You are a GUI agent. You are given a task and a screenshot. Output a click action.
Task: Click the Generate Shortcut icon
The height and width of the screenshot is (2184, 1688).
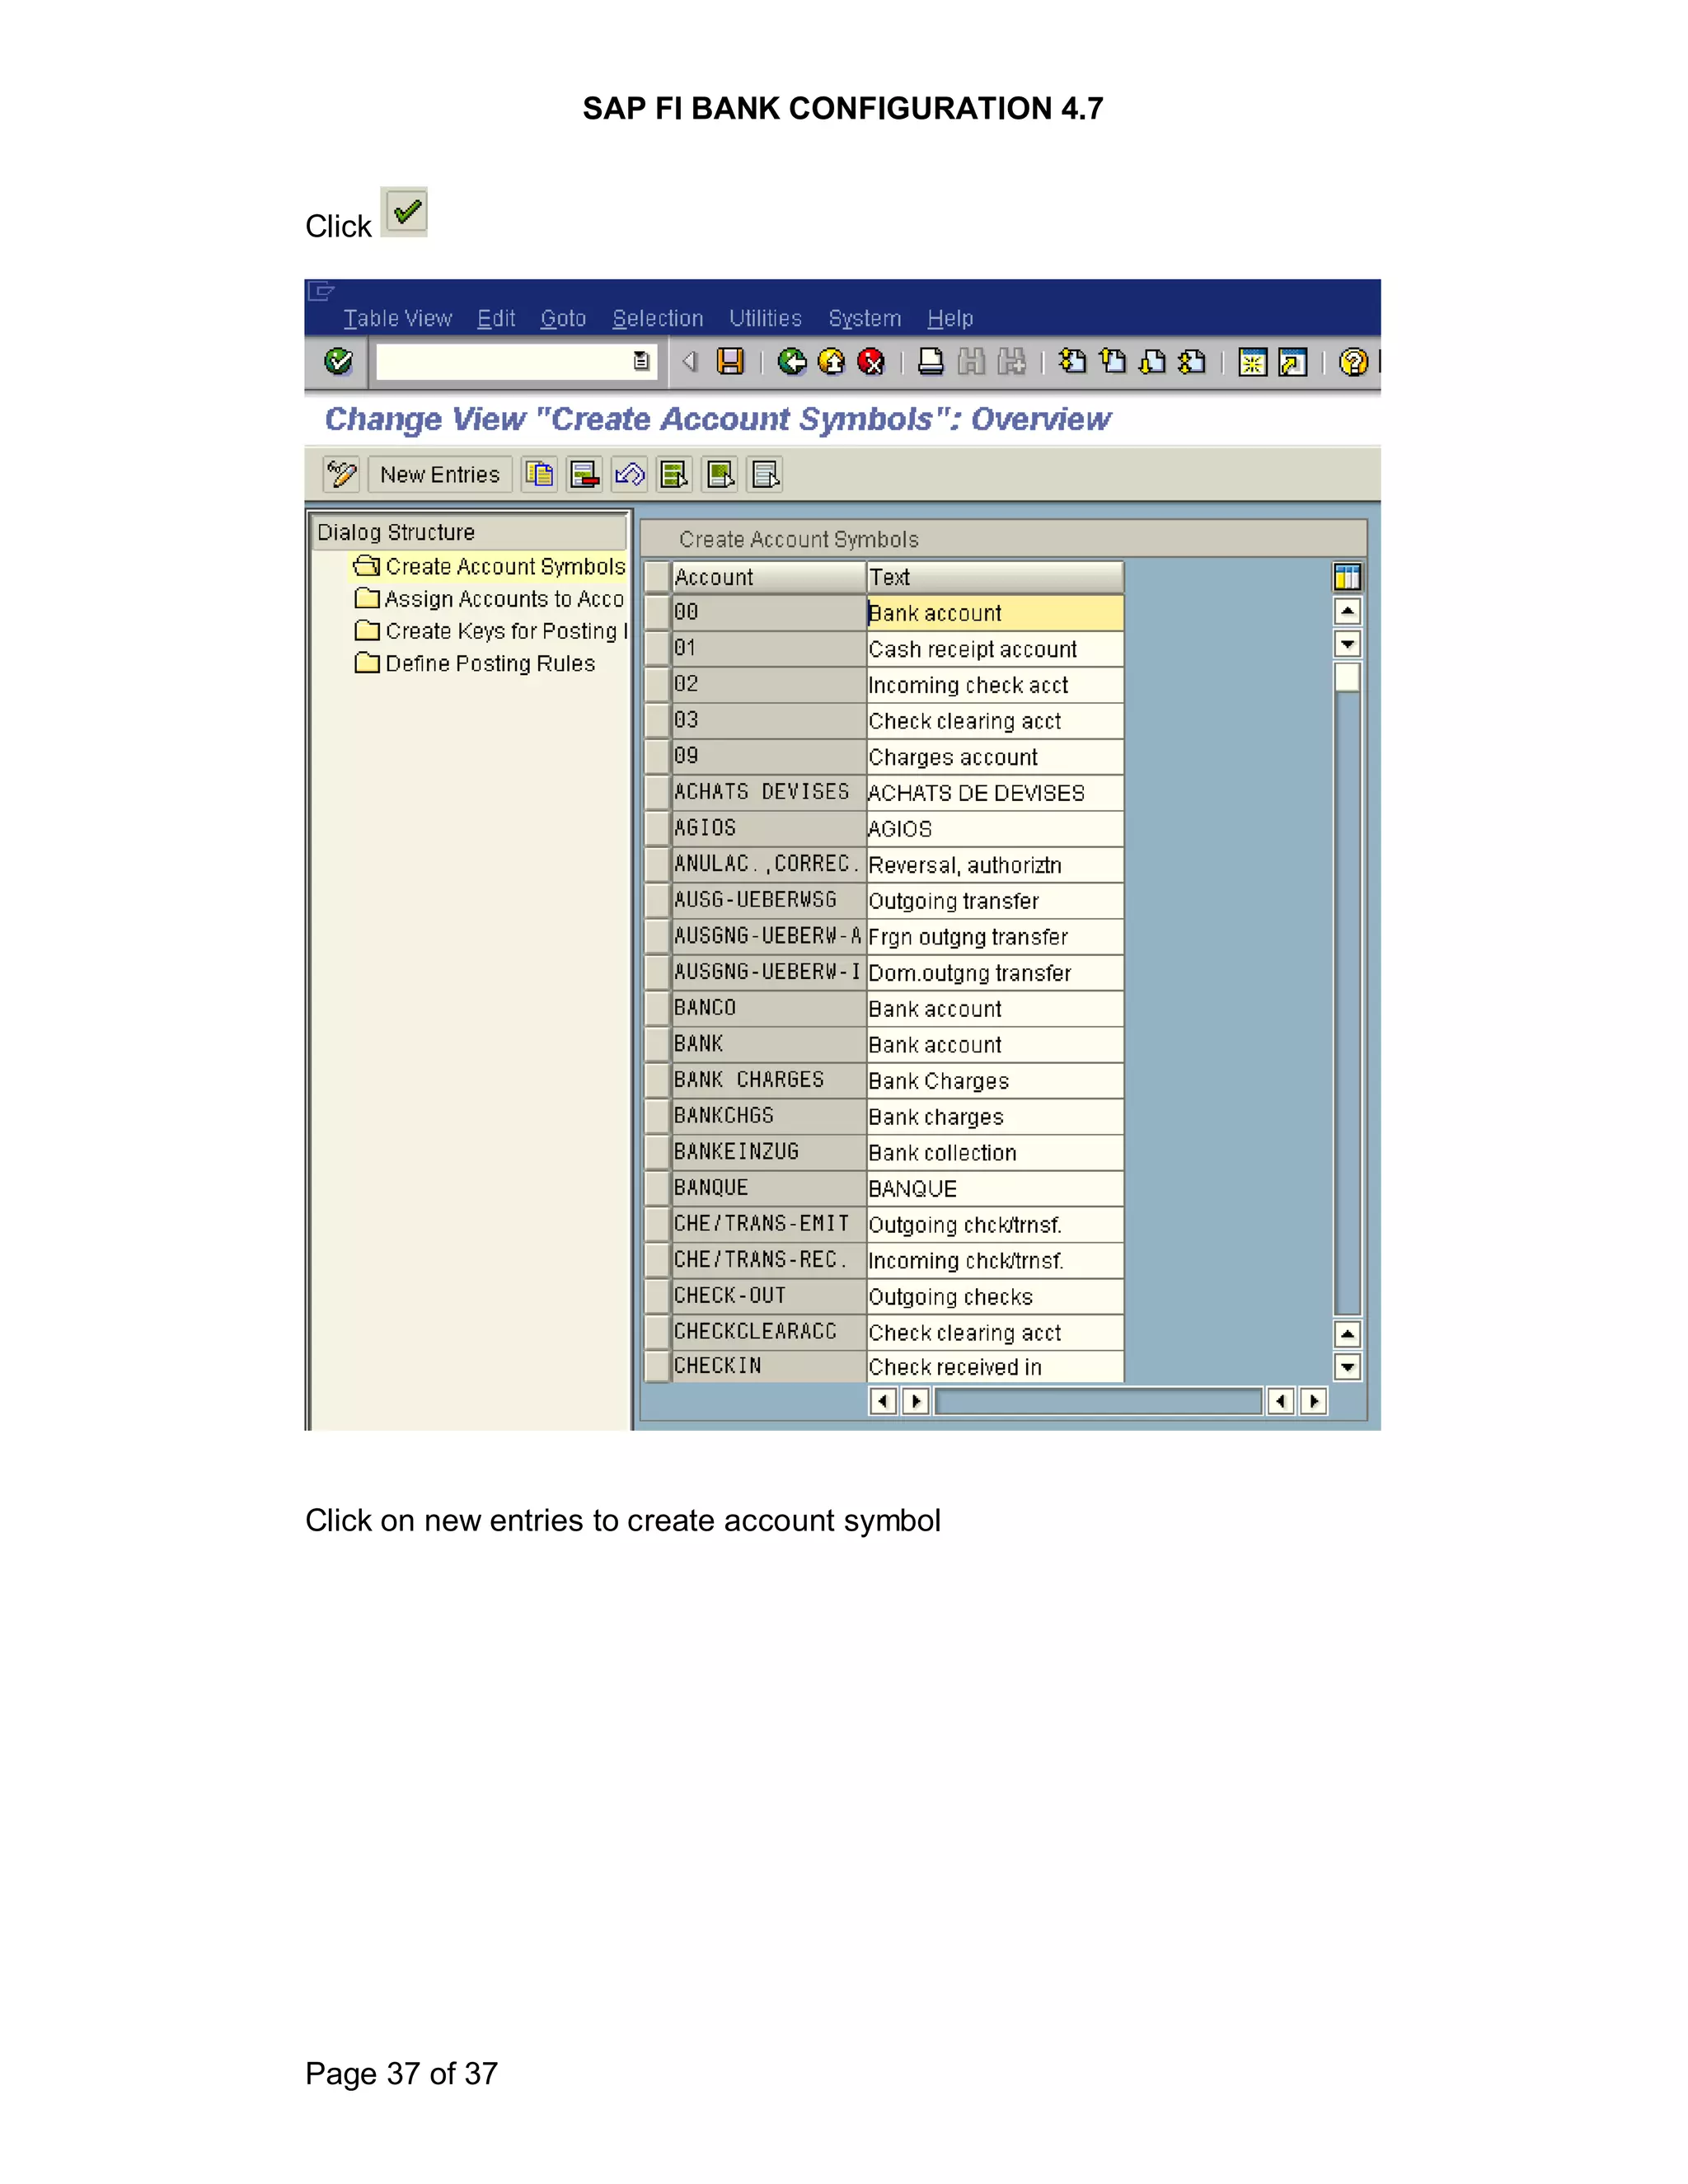(x=1293, y=361)
